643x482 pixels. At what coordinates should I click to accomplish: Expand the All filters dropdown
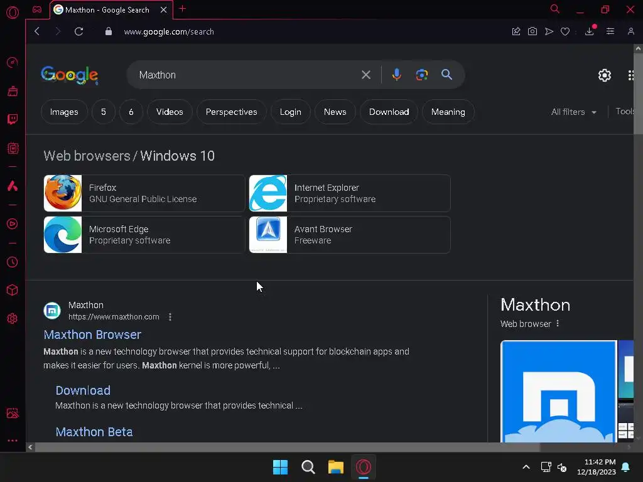[574, 112]
